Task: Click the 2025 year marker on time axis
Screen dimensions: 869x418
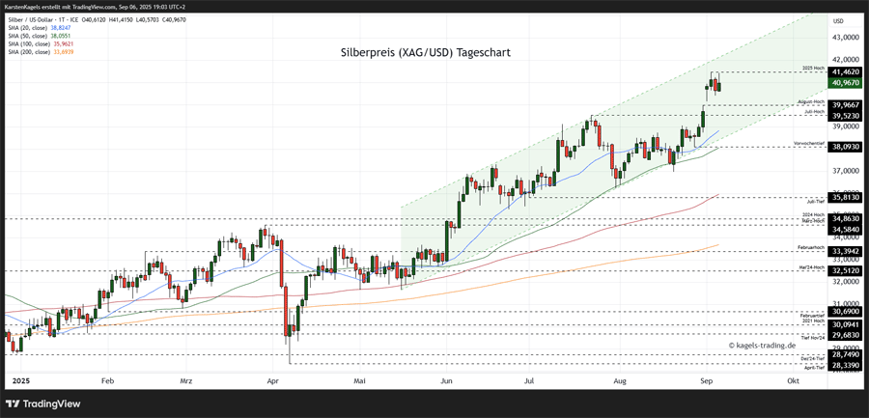Action: point(21,381)
